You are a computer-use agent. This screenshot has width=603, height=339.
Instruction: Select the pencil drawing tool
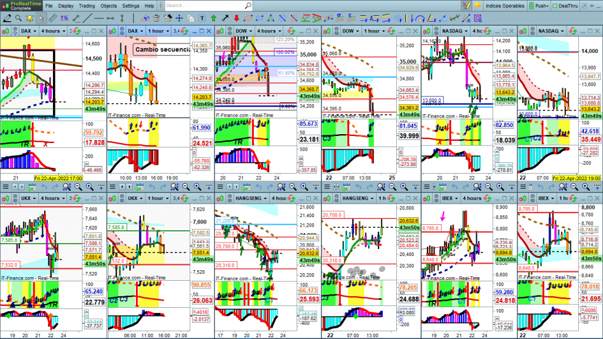7,18
